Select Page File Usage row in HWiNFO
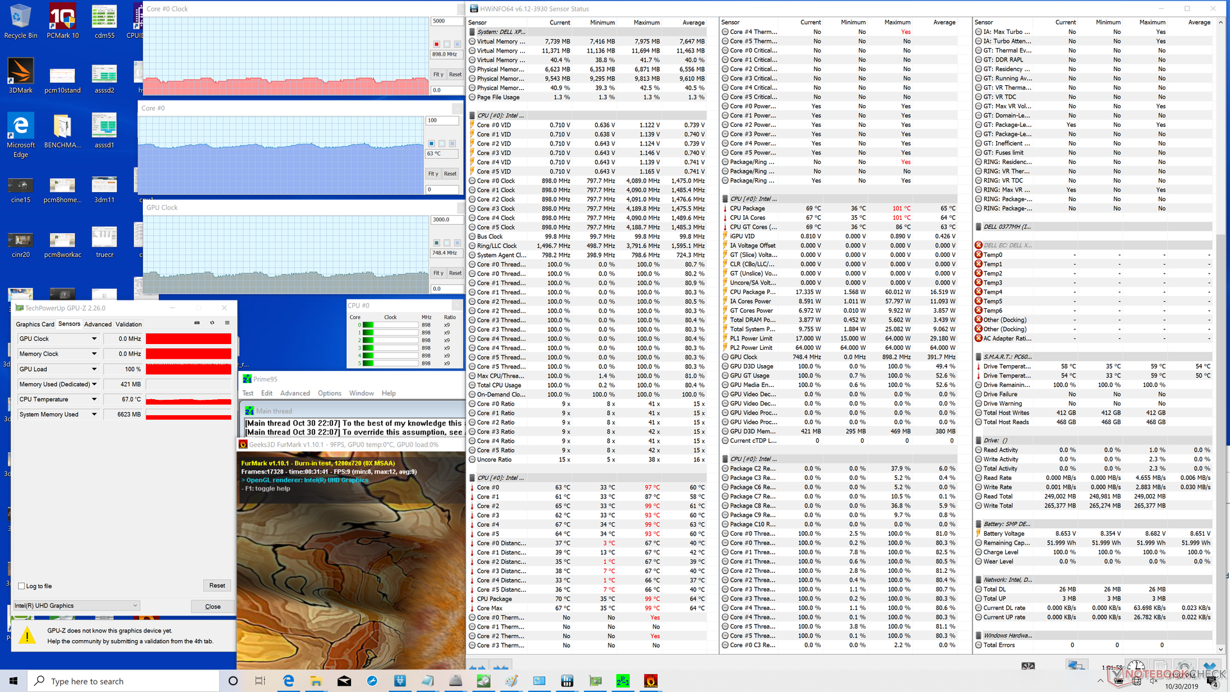1230x692 pixels. 587,97
